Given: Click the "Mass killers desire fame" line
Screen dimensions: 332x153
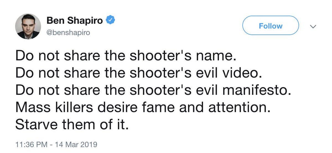Looking at the screenshot, I should (x=142, y=107).
